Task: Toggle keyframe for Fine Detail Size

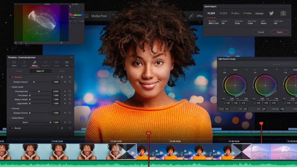Action: (x=65, y=92)
